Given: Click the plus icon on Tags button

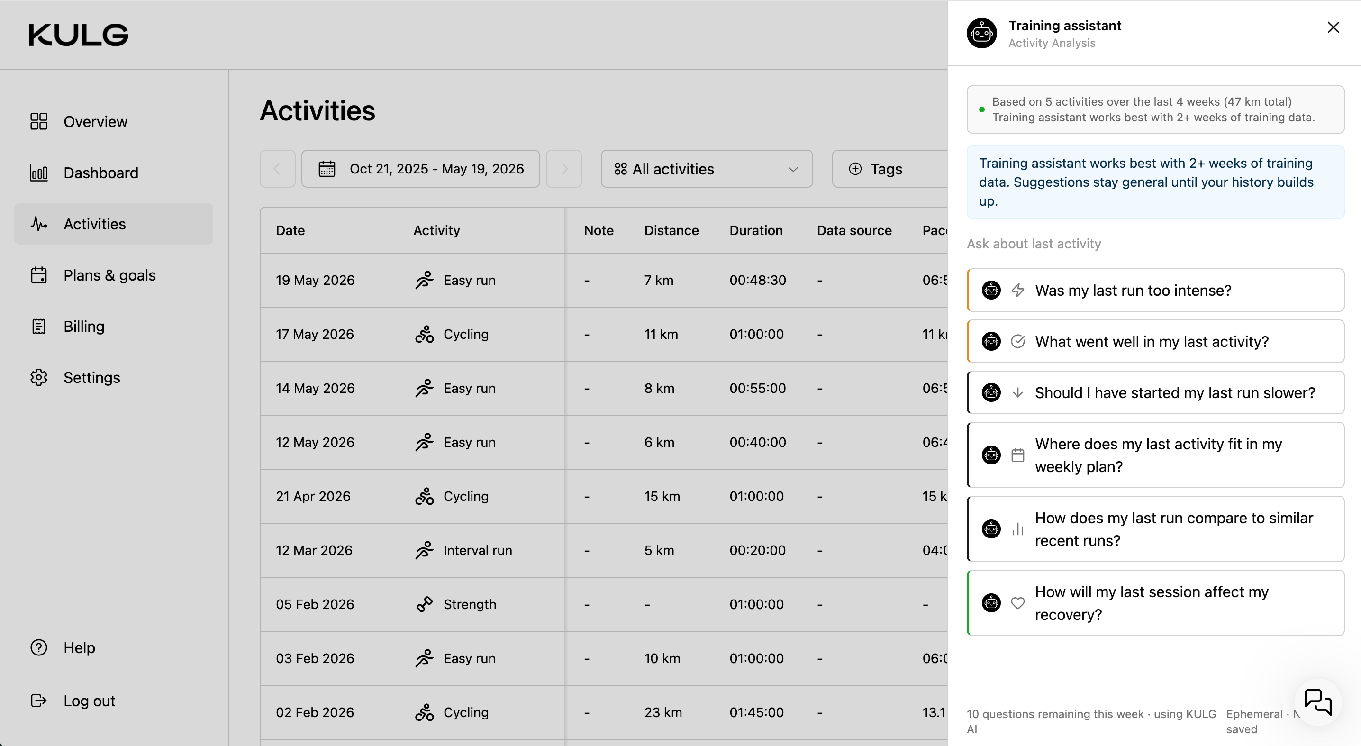Looking at the screenshot, I should pyautogui.click(x=855, y=169).
